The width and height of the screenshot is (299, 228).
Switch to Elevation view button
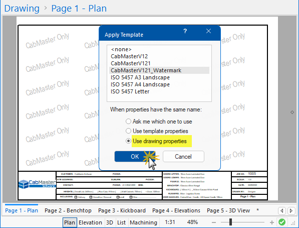pos(90,222)
